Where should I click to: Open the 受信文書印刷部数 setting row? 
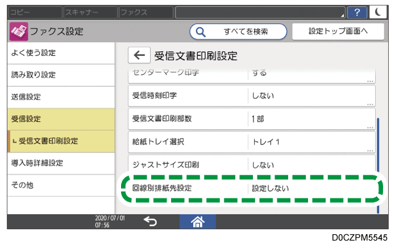pyautogui.click(x=252, y=119)
